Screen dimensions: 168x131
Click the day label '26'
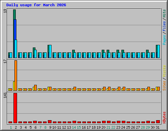(133, 127)
